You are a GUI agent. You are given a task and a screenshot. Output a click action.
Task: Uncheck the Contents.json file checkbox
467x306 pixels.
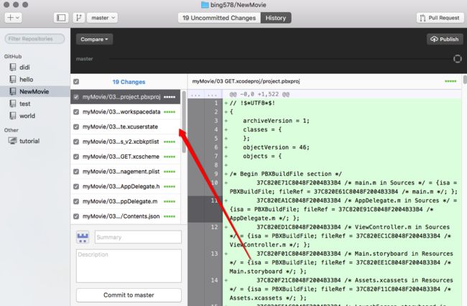click(76, 216)
